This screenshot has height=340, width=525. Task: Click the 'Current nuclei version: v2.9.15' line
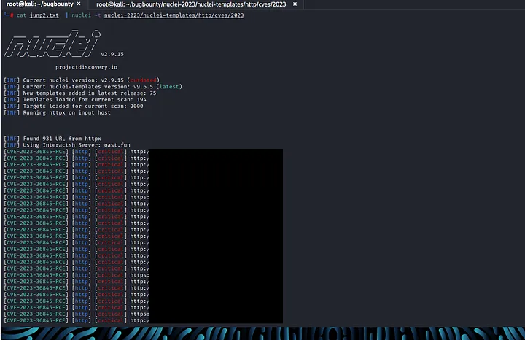(x=82, y=80)
